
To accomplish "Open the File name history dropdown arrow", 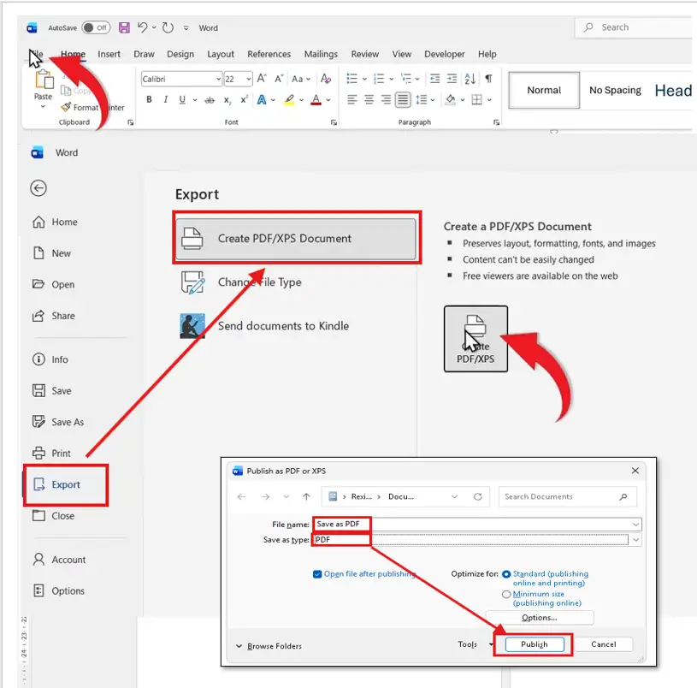I will coord(636,525).
